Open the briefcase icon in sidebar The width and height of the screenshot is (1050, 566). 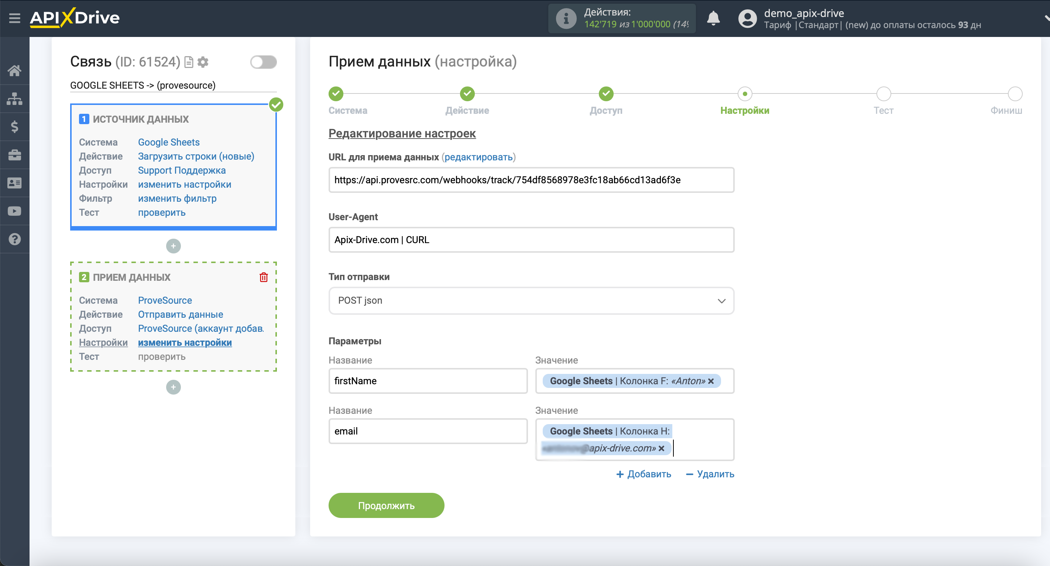click(15, 155)
